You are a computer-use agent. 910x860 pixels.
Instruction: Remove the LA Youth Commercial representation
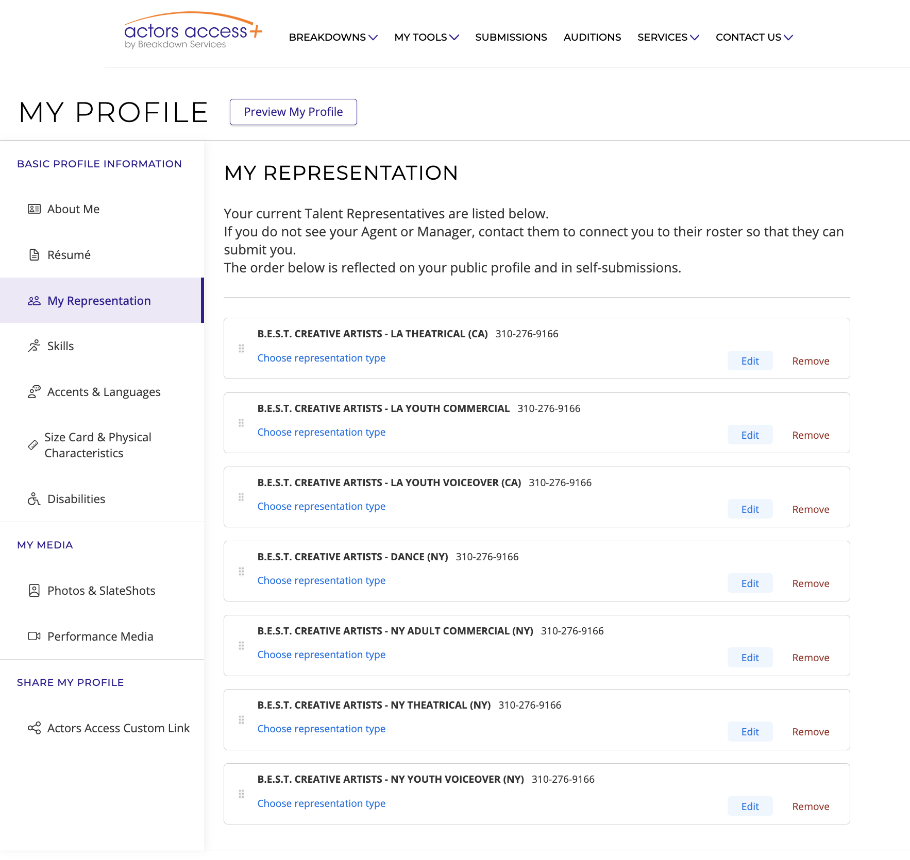tap(811, 435)
